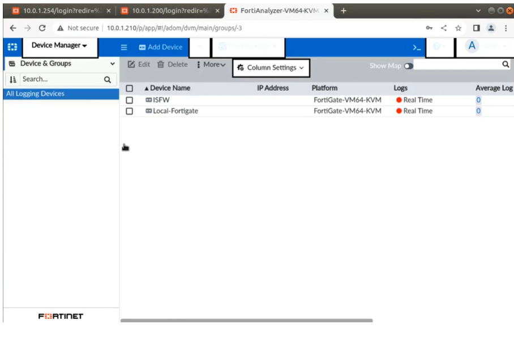Tick the Local-Fortigate row checkbox
The image size is (514, 337).
tap(128, 111)
